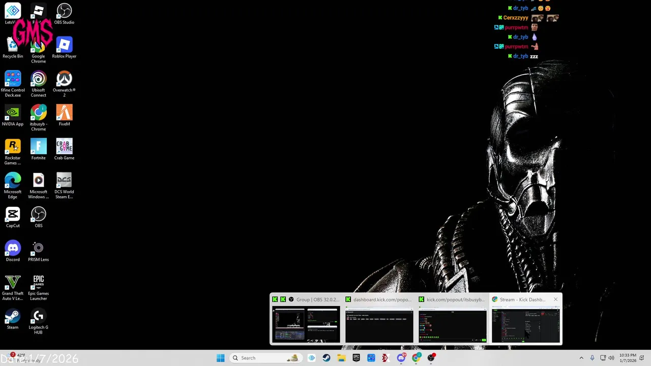Open the volume tray icon
This screenshot has height=366, width=651.
(x=611, y=358)
